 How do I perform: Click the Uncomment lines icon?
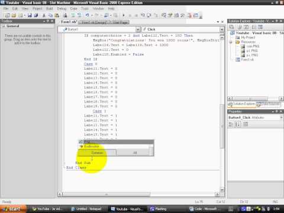point(79,15)
